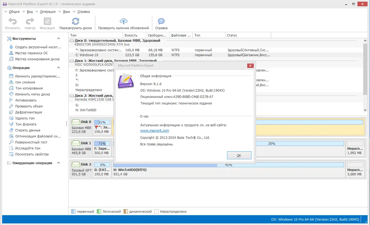The width and height of the screenshot is (370, 225).
Task: Select the 3,680 MB unallocated block
Action: click(355, 169)
